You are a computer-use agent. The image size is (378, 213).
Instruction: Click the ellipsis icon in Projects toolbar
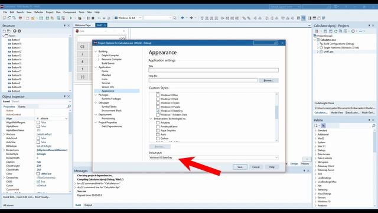tap(361, 31)
